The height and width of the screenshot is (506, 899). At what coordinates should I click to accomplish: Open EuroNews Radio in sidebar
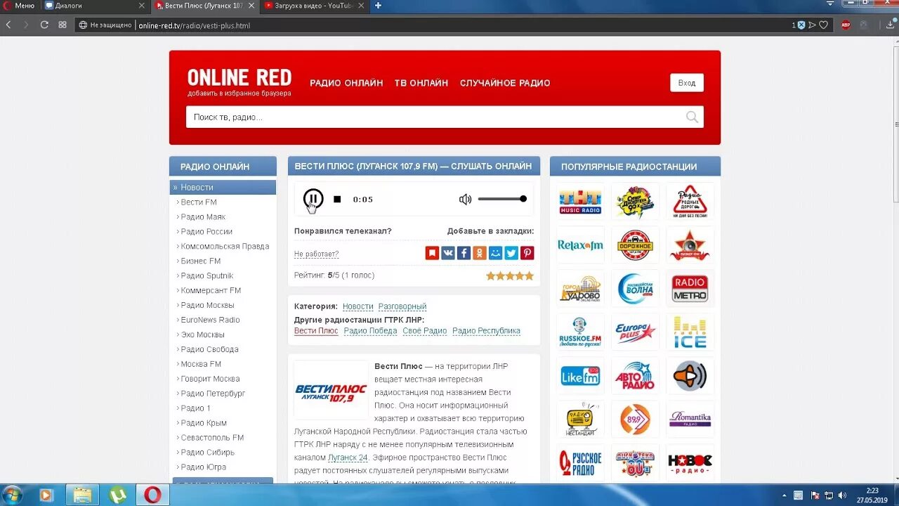[210, 320]
